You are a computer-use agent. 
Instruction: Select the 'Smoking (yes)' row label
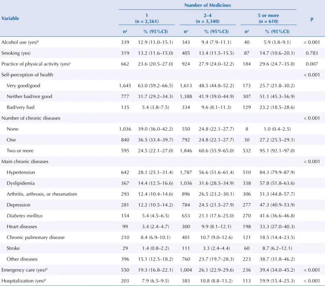click(16, 53)
